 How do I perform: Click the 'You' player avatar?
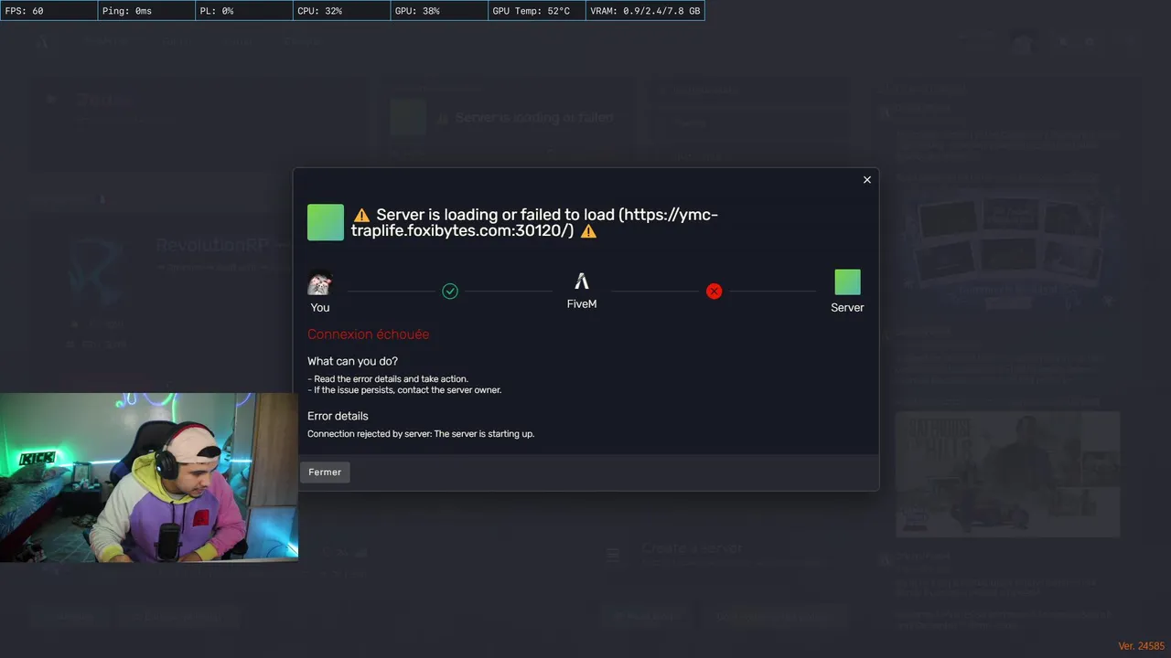[320, 282]
